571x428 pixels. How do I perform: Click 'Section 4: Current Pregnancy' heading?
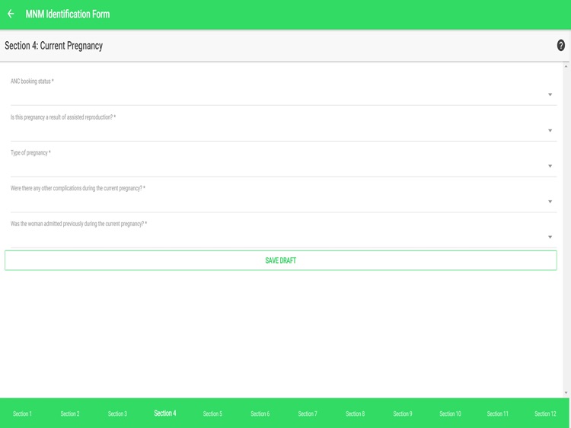pos(53,46)
